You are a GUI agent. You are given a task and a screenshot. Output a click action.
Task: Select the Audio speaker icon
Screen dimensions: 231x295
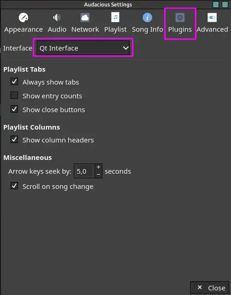pos(56,17)
